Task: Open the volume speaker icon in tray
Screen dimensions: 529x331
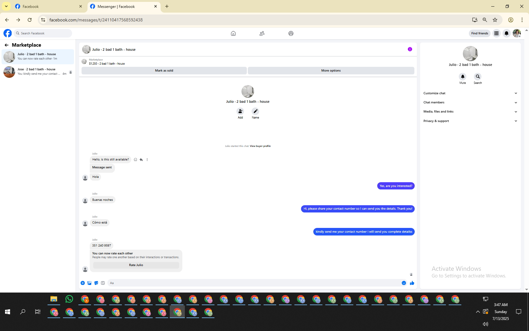Action: pos(485,324)
